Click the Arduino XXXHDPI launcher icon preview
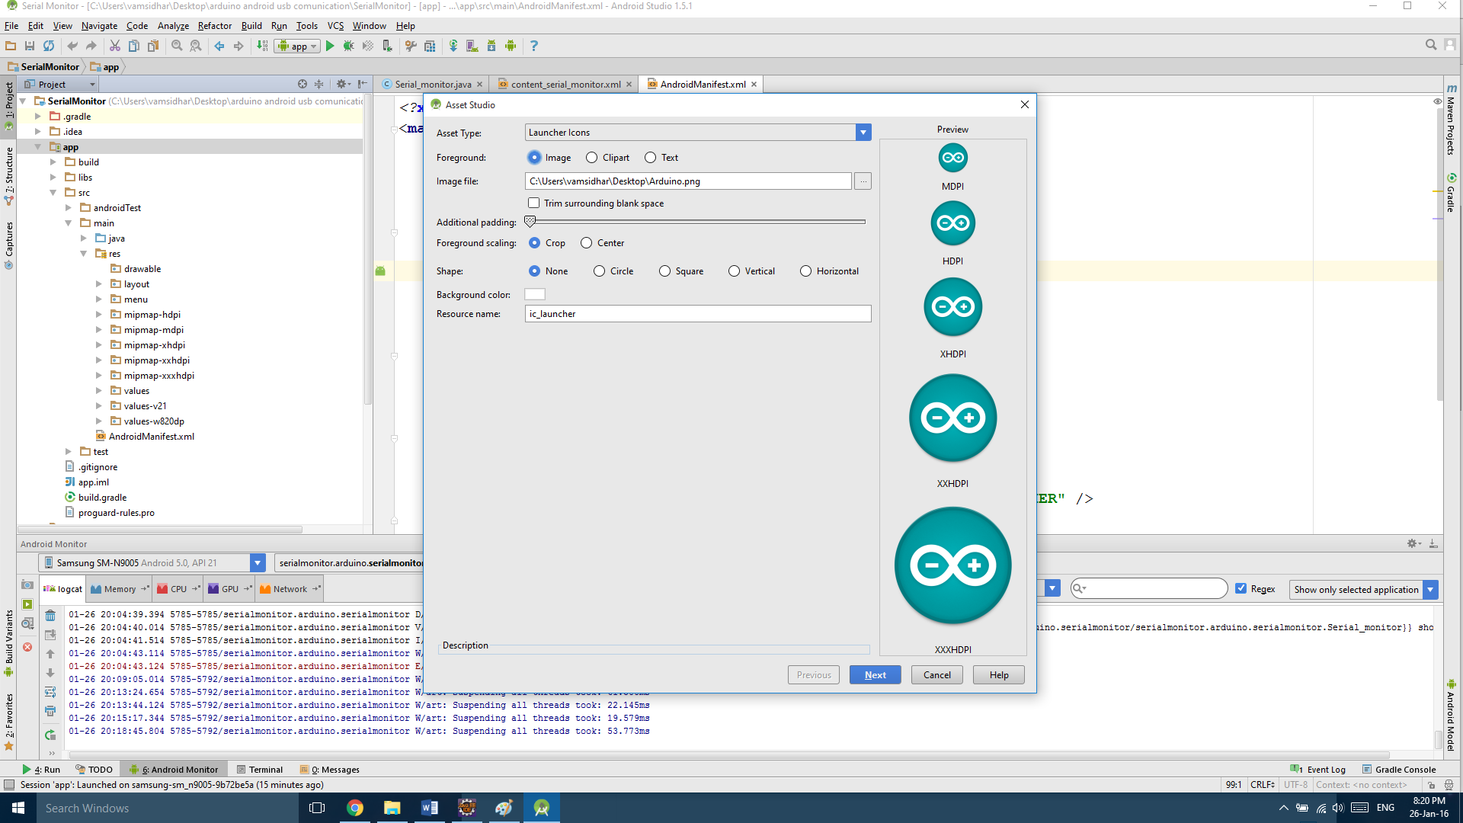The height and width of the screenshot is (823, 1463). 952,565
